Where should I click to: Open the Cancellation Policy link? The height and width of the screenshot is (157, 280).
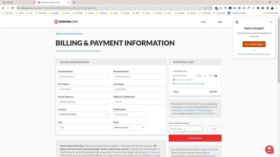coord(192,110)
